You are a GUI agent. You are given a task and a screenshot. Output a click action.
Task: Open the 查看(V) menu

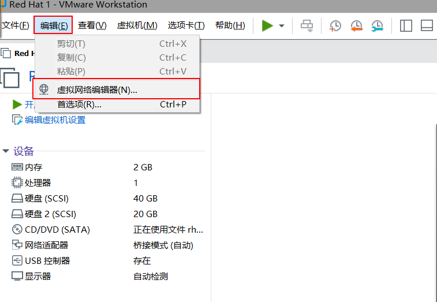(x=92, y=25)
